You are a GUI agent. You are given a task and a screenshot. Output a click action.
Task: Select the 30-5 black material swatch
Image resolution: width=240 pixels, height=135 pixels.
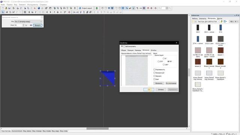point(198,28)
